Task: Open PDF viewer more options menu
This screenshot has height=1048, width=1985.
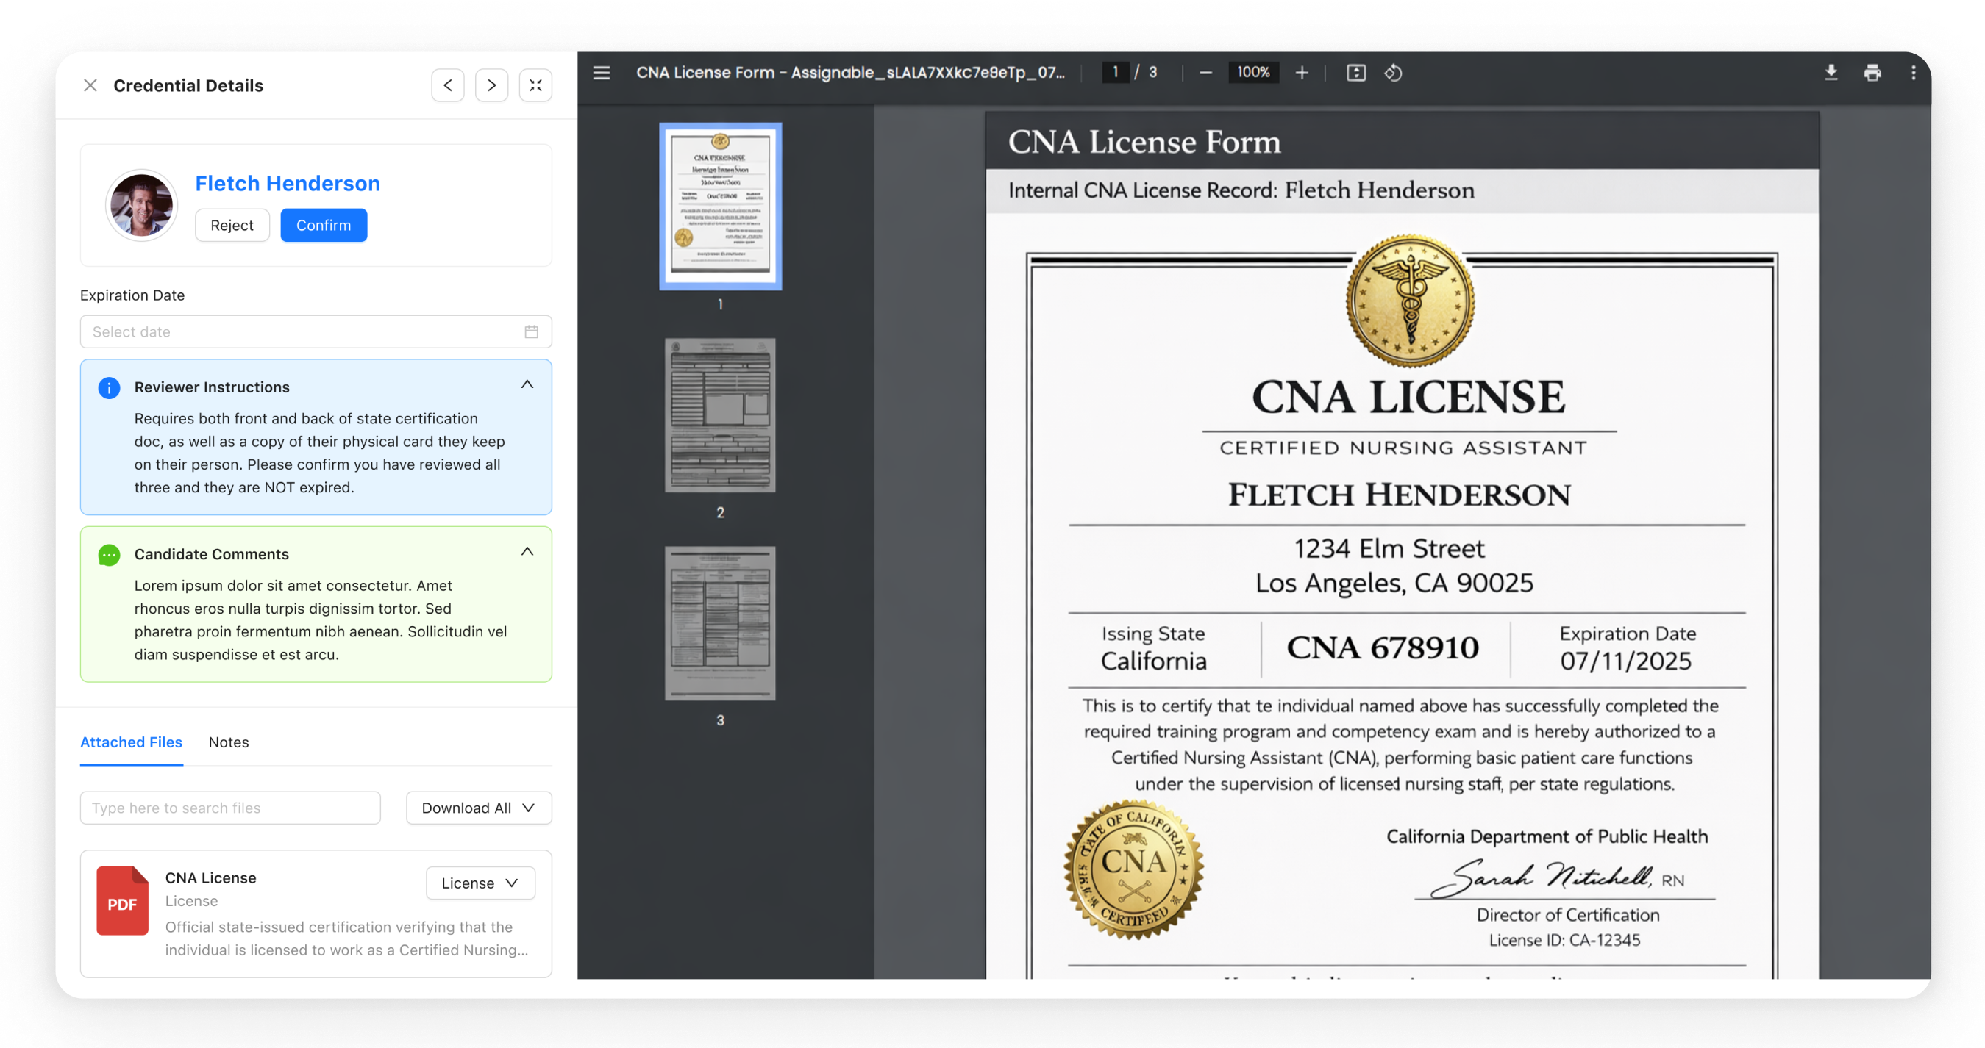Action: [x=1914, y=73]
